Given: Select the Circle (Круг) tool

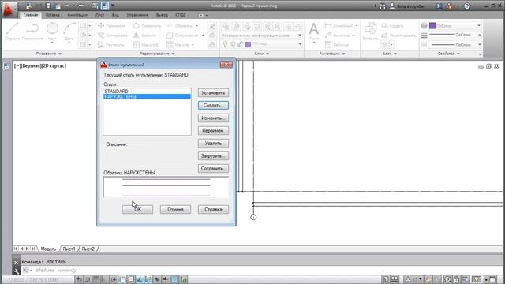Looking at the screenshot, I should point(52,32).
